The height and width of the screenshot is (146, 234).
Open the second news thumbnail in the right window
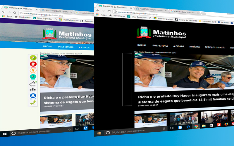tap(184, 119)
